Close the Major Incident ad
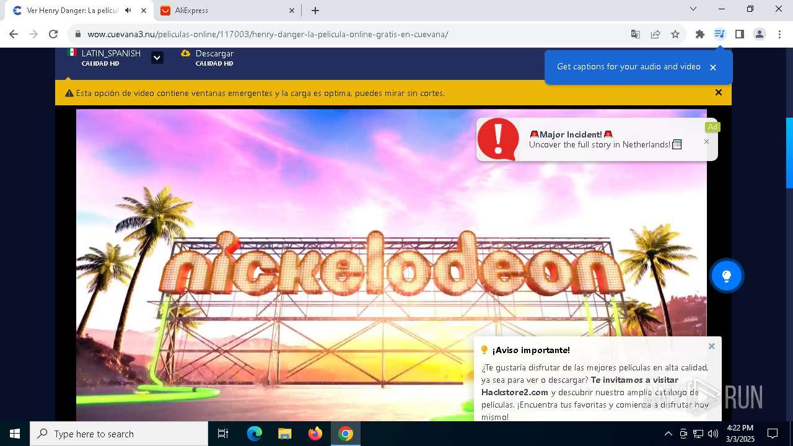Image resolution: width=793 pixels, height=446 pixels. (706, 141)
